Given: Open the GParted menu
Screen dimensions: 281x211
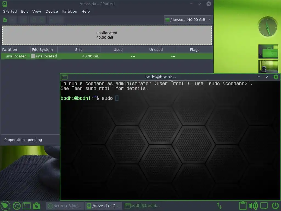Looking at the screenshot, I should pos(10,11).
